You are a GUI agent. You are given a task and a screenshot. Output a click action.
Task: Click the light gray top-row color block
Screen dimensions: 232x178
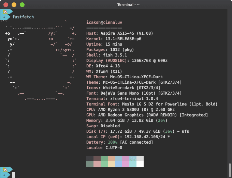(x=140, y=159)
